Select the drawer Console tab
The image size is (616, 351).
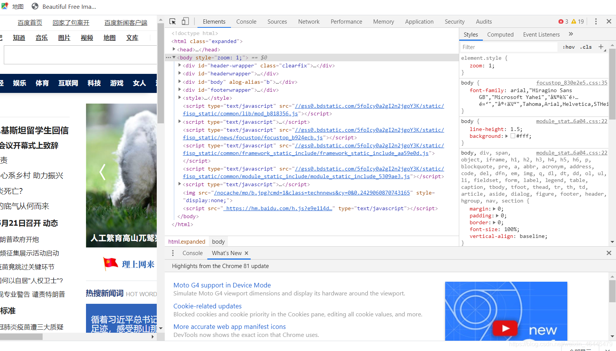[193, 253]
